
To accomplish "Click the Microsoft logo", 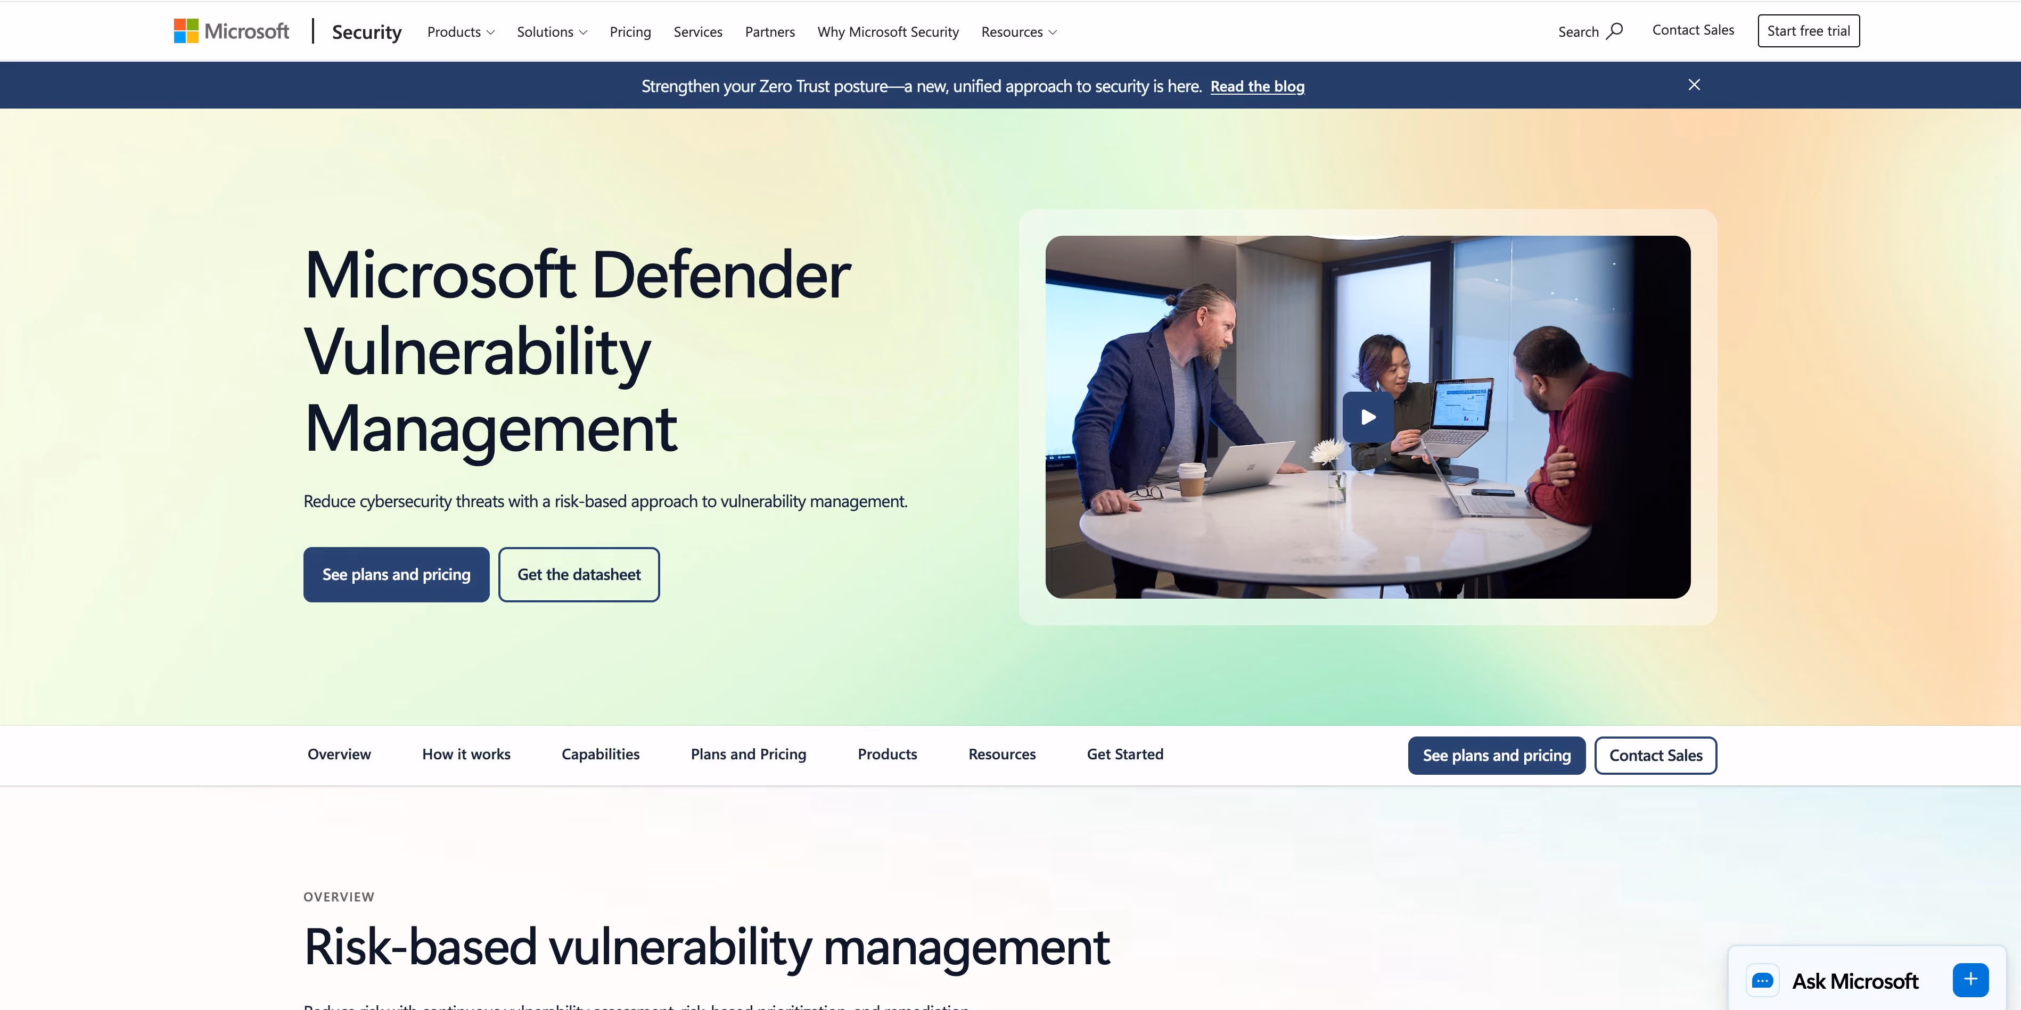I will tap(232, 31).
